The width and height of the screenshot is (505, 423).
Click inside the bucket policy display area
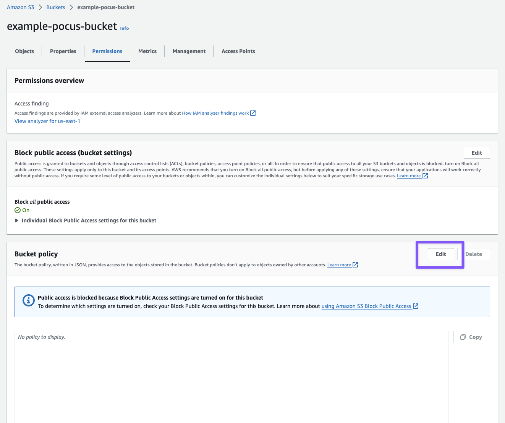pyautogui.click(x=231, y=374)
